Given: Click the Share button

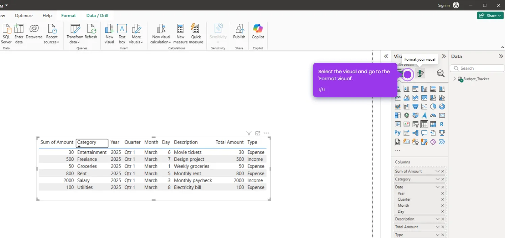Looking at the screenshot, I should 490,16.
